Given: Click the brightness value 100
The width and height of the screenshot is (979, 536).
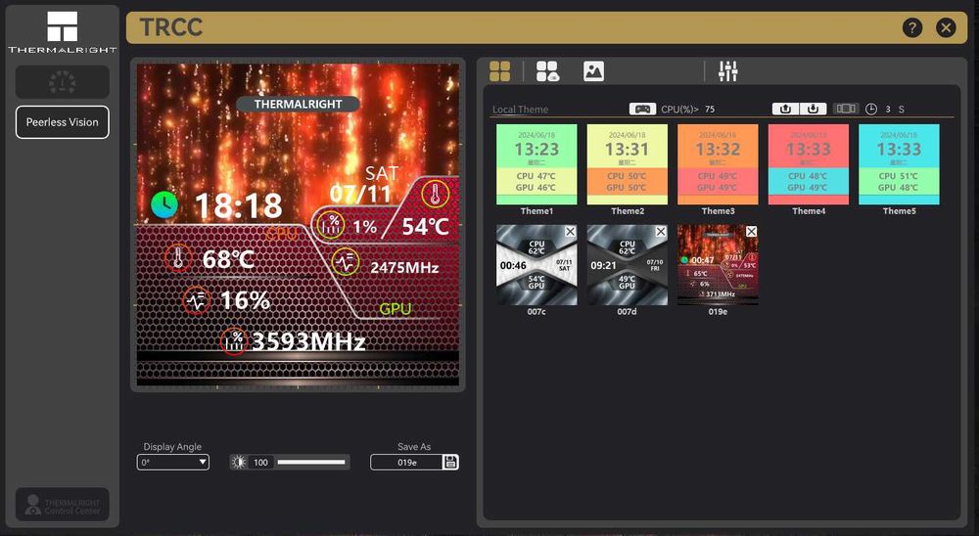Looking at the screenshot, I should (x=260, y=463).
